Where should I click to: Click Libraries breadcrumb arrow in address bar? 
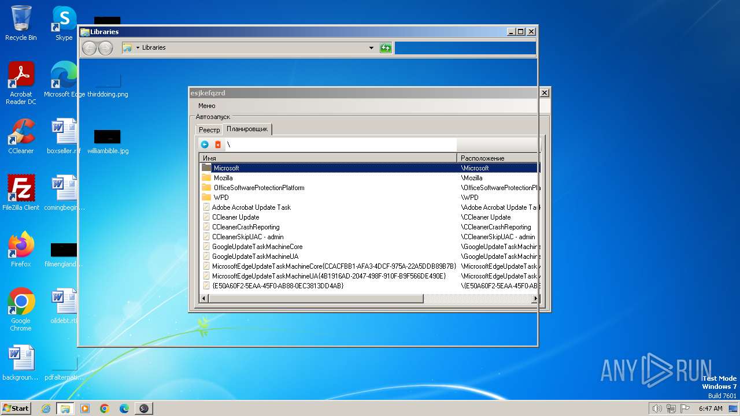[x=138, y=48]
